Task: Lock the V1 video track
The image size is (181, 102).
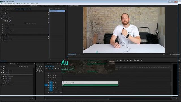Action: coord(48,82)
